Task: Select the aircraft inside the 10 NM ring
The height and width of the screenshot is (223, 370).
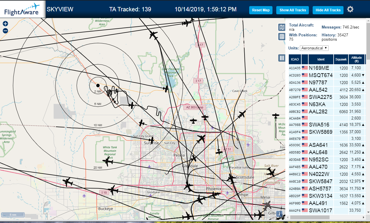Action: coord(132,105)
